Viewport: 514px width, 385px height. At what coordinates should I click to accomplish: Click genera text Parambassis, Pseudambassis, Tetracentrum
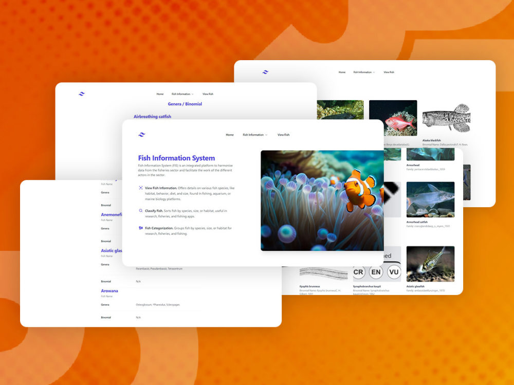pos(159,269)
